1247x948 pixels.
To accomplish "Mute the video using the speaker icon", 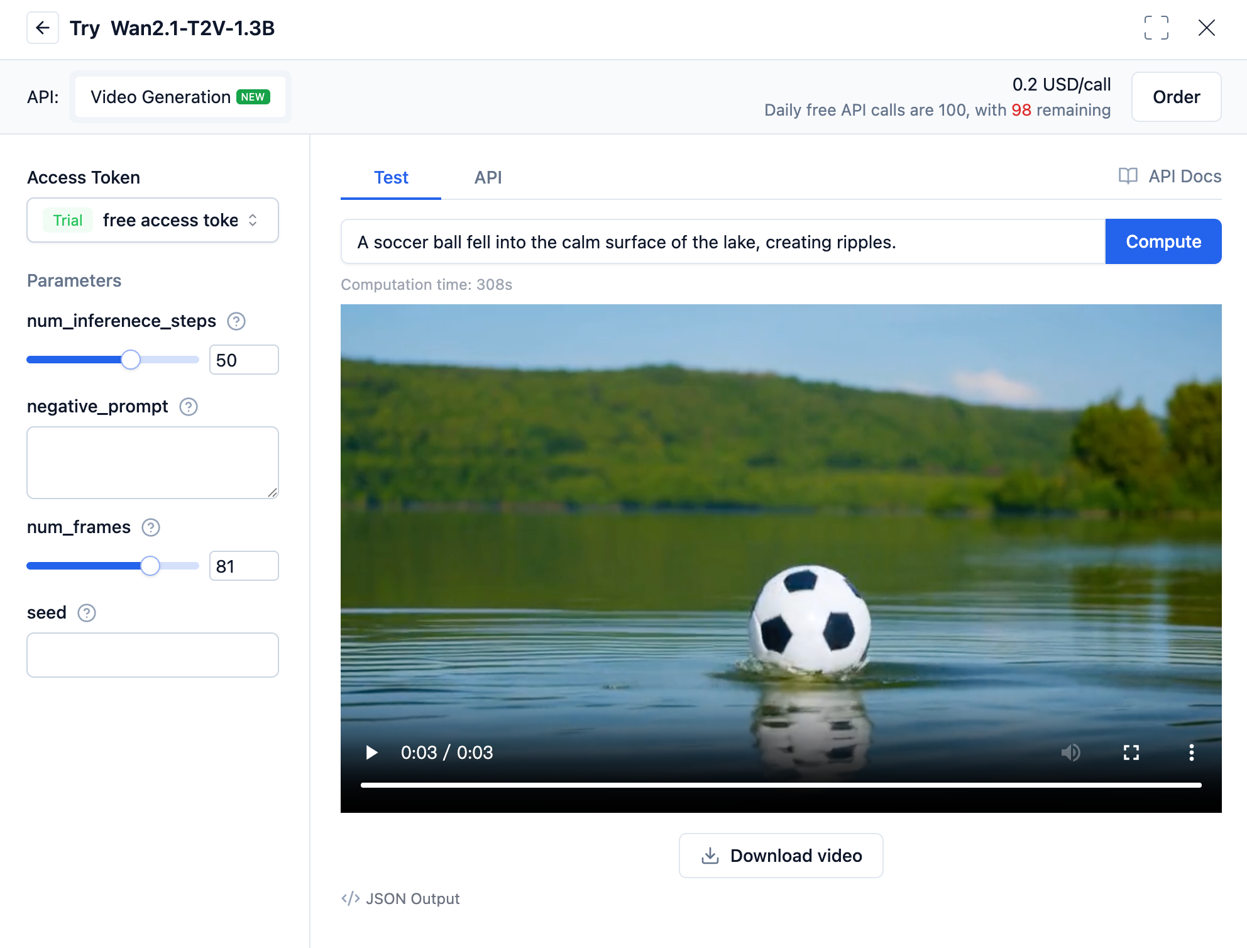I will point(1070,752).
